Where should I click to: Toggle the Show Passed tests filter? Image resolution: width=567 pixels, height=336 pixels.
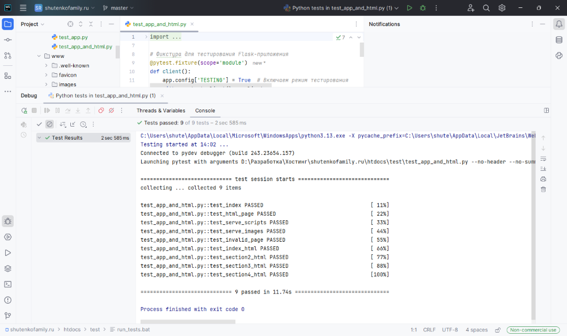pos(39,124)
